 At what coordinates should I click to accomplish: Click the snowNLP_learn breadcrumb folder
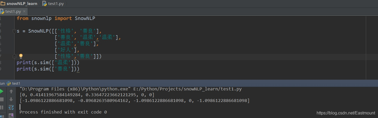click(x=19, y=4)
